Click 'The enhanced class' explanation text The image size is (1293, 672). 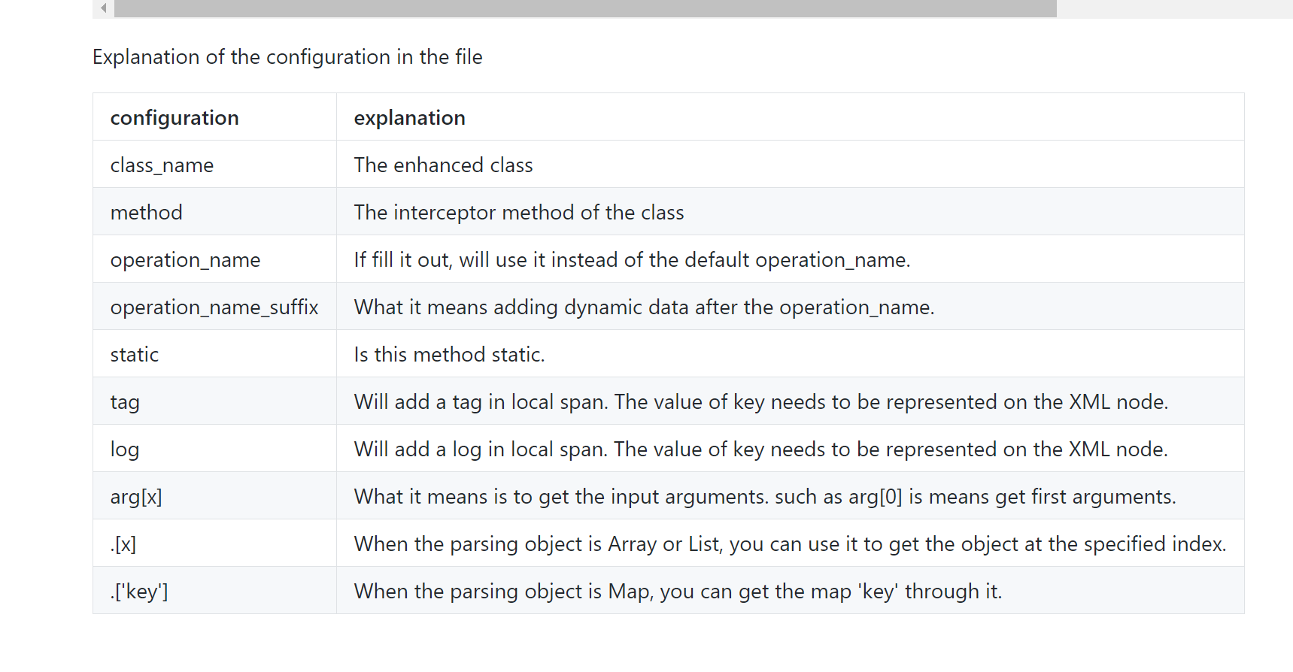[x=443, y=165]
